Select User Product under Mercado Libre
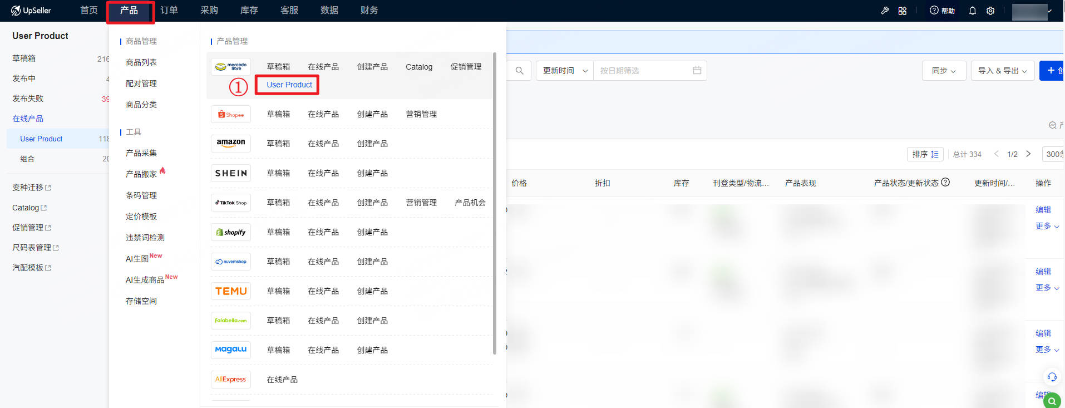Screen dimensions: 1065x408 tap(289, 85)
